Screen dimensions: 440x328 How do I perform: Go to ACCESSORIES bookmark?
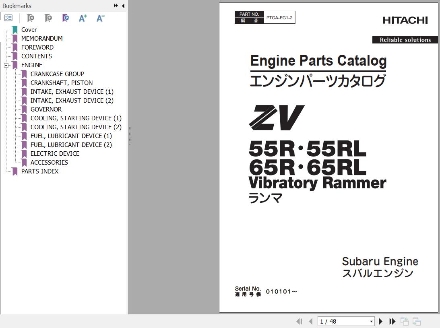(49, 163)
